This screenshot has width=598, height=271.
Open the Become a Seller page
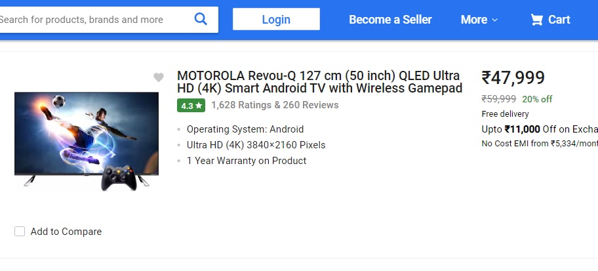(390, 20)
